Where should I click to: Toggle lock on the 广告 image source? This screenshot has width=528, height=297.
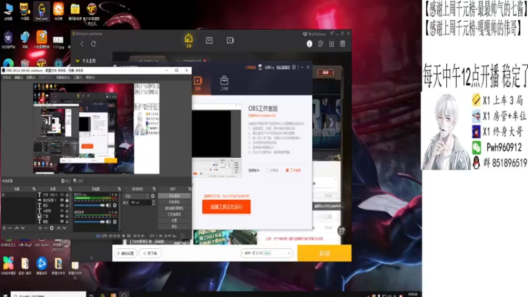tap(67, 216)
